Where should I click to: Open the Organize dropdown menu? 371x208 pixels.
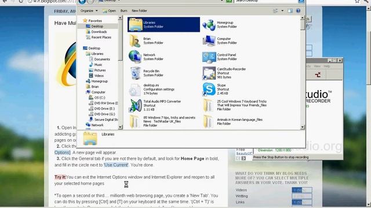[89, 10]
